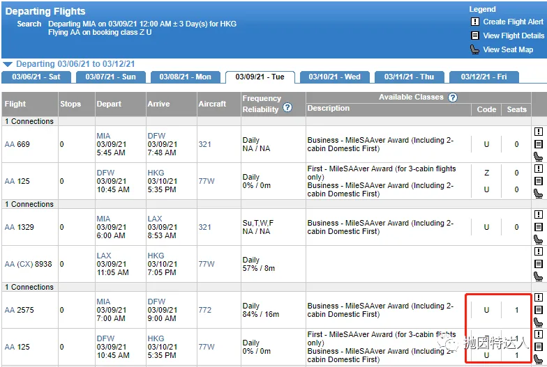View flight details for AA 669
This screenshot has width=547, height=367.
coord(539,144)
